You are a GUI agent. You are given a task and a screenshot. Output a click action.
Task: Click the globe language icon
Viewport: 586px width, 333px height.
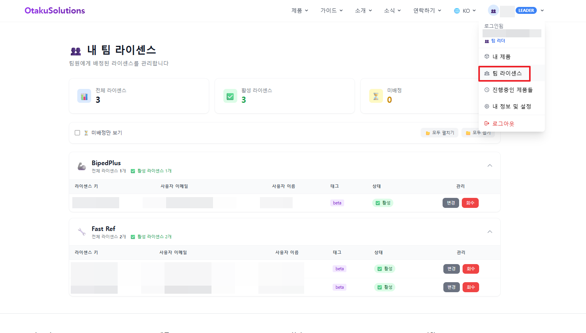pos(457,11)
